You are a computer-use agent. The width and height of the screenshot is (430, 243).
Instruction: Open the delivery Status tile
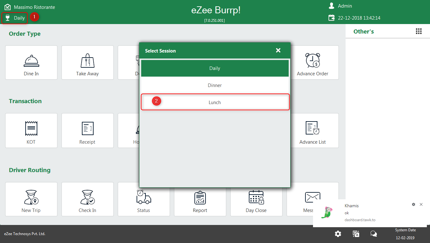pos(144,199)
